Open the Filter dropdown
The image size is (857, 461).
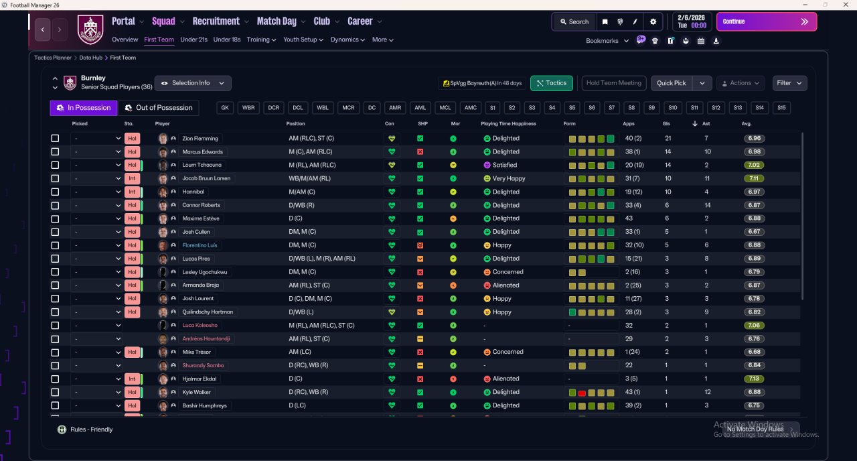point(789,83)
